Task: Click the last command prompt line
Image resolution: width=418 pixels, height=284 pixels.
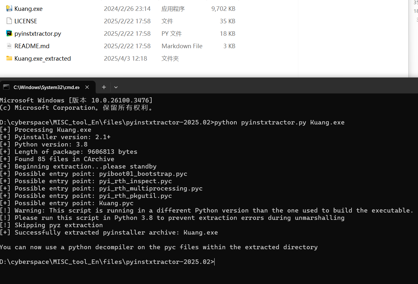Action: 107,262
